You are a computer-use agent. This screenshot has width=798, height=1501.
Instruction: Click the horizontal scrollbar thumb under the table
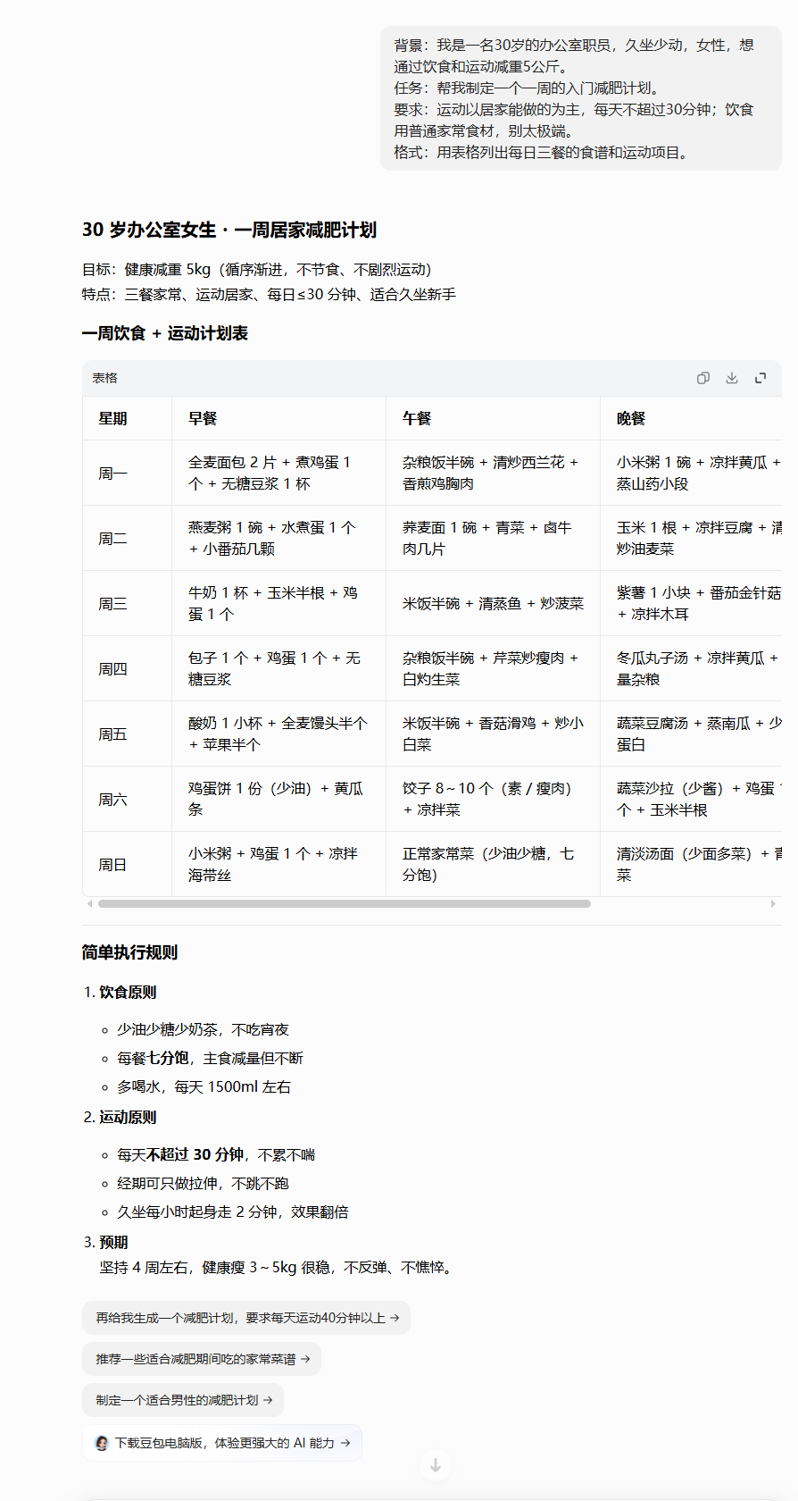pyautogui.click(x=345, y=903)
